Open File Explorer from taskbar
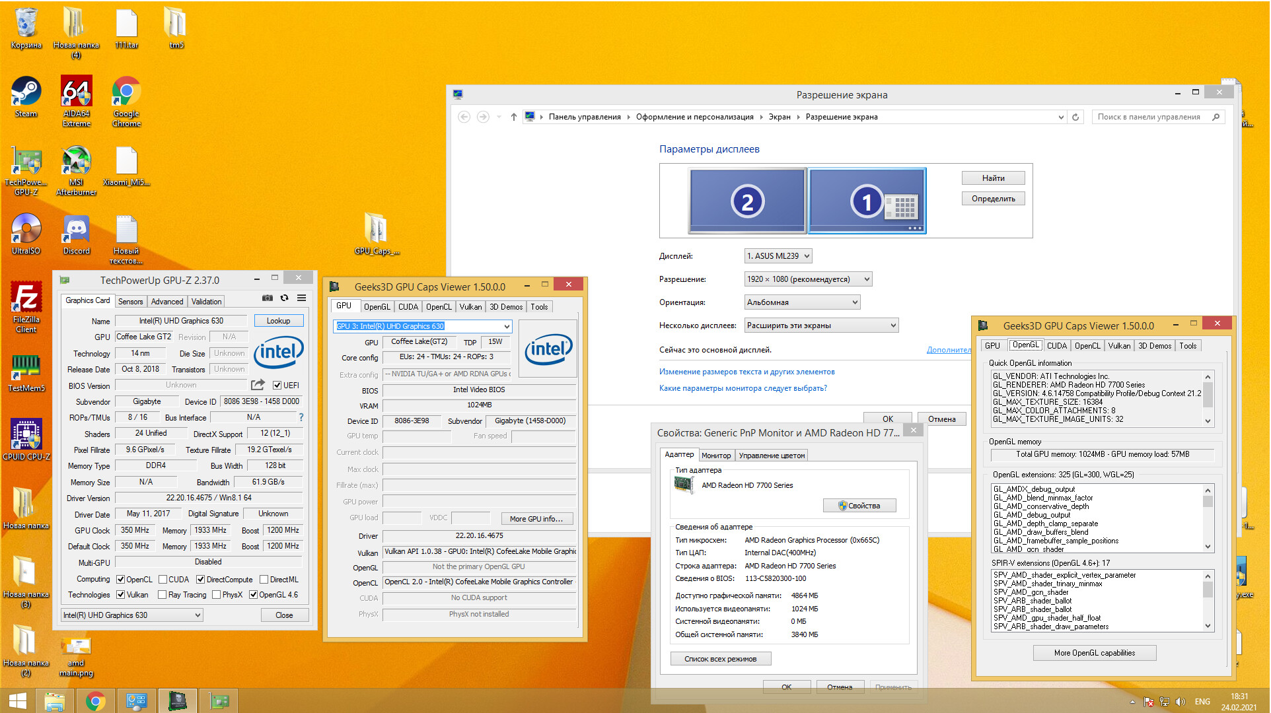This screenshot has width=1271, height=713. pyautogui.click(x=54, y=700)
